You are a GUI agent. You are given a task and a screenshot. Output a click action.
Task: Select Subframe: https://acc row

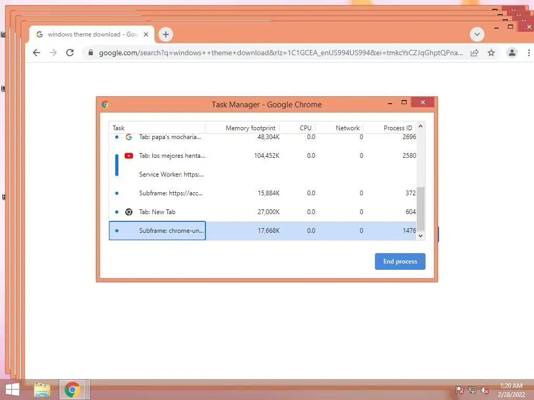coord(263,193)
